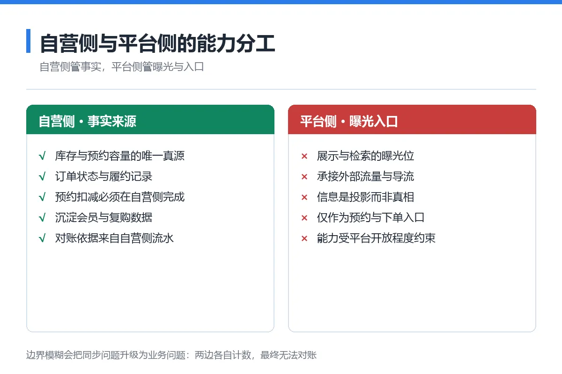Click red cross beside 仅作为预约与下单入口

tap(304, 218)
